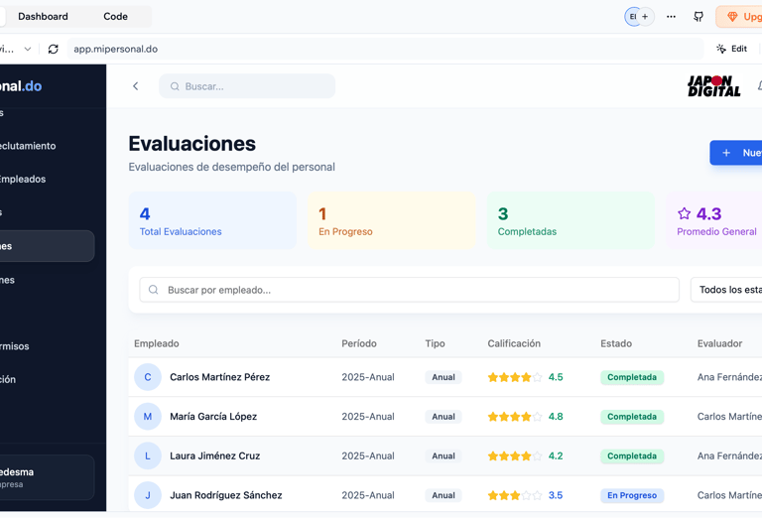Click star rating in Carlos Martínez row
This screenshot has height=519, width=762.
(x=515, y=377)
